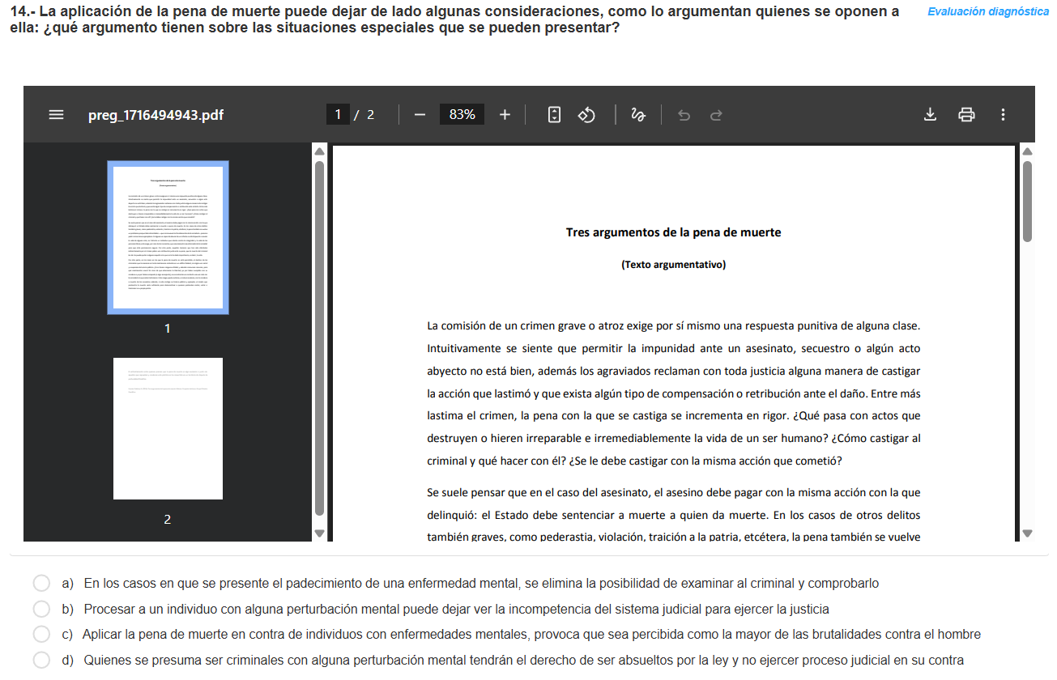
Task: Select answer option a
Action: (x=41, y=582)
